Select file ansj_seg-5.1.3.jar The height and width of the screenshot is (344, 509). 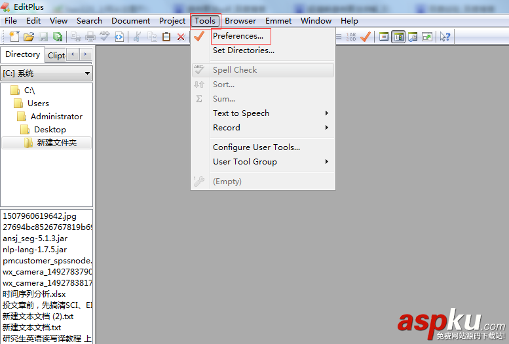click(x=35, y=239)
